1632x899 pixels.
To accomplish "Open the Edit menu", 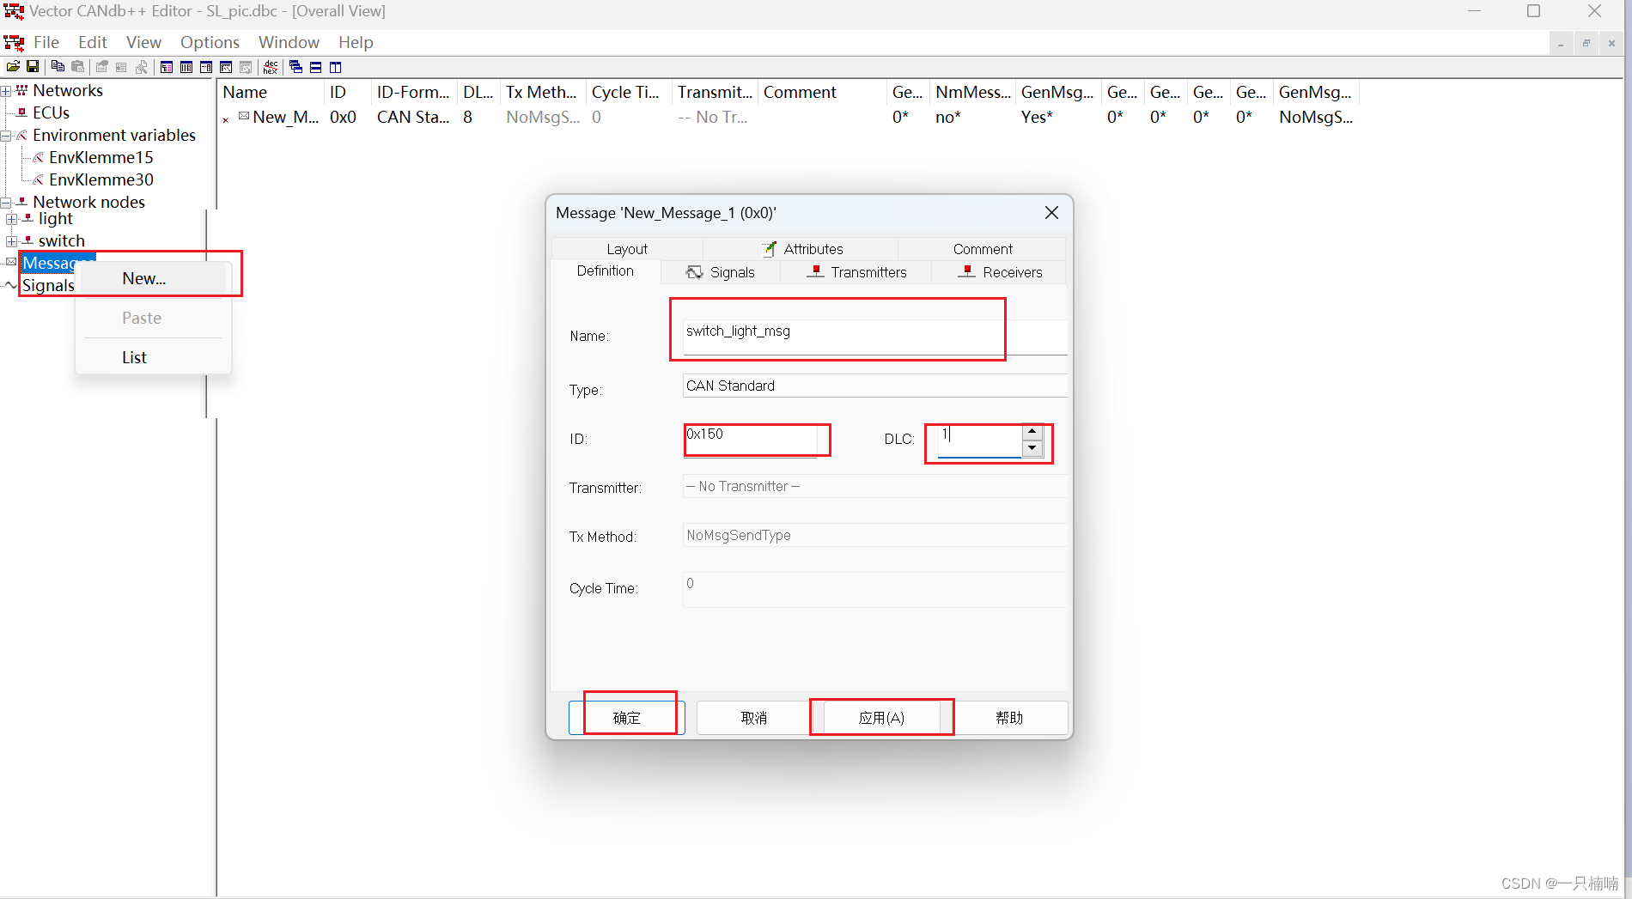I will 93,42.
